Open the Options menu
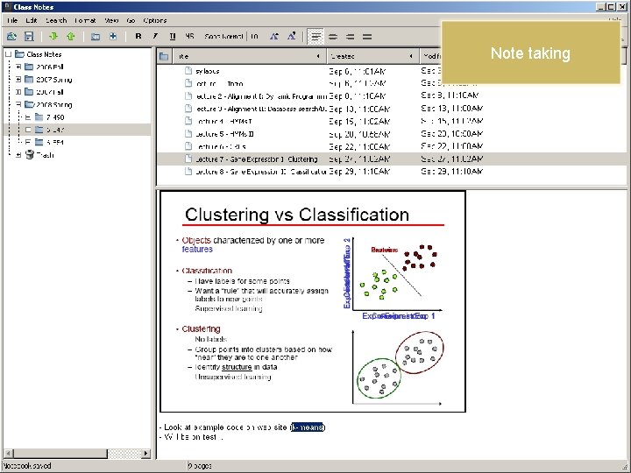The height and width of the screenshot is (473, 631). 155,20
